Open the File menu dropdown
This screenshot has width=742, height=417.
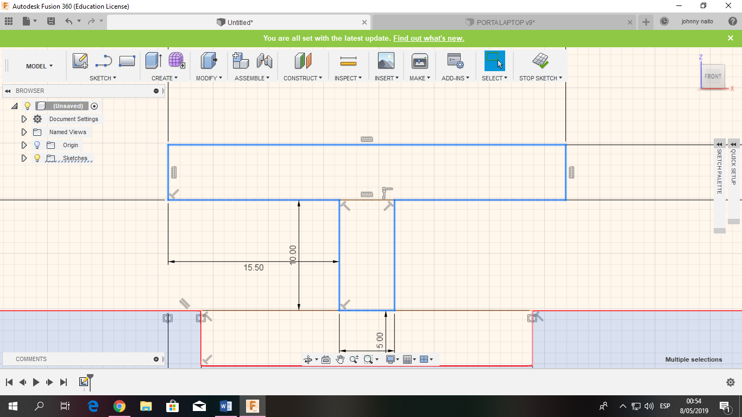pos(30,21)
